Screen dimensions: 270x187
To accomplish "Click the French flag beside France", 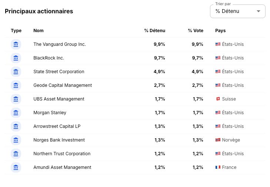I will [218, 167].
